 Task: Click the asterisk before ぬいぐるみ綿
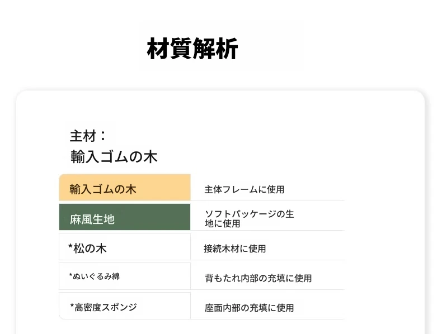coord(71,275)
